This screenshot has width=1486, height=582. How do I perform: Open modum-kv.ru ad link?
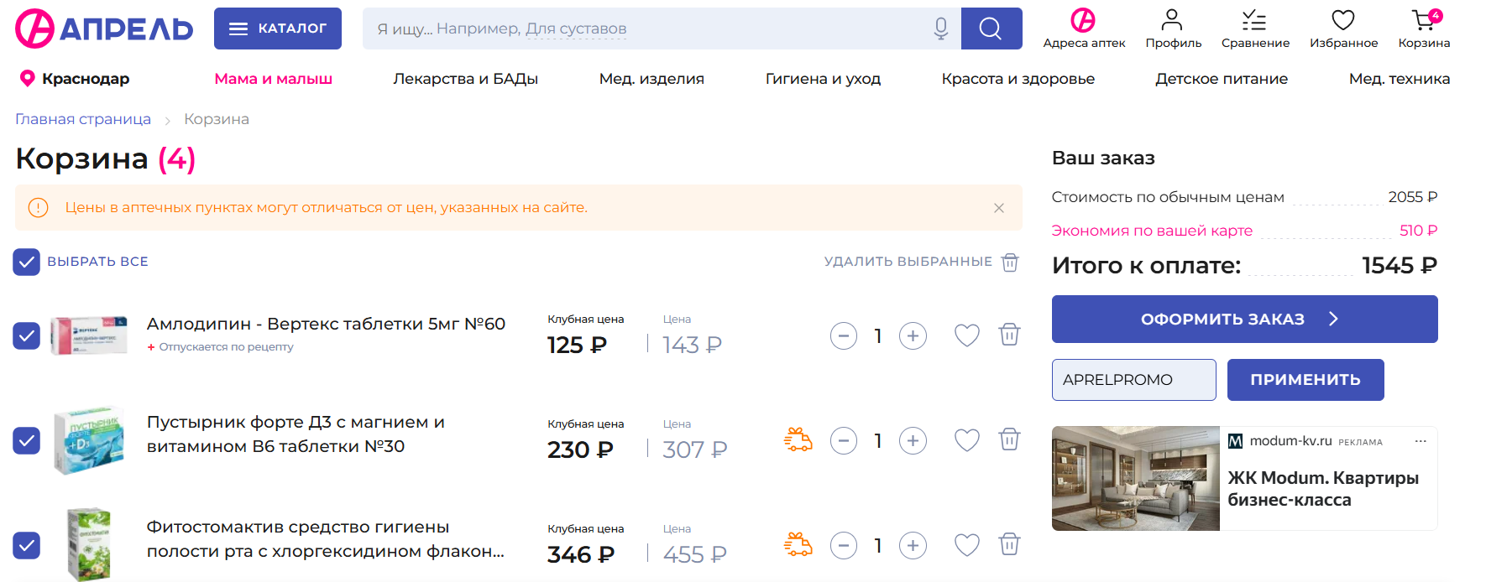point(1290,441)
